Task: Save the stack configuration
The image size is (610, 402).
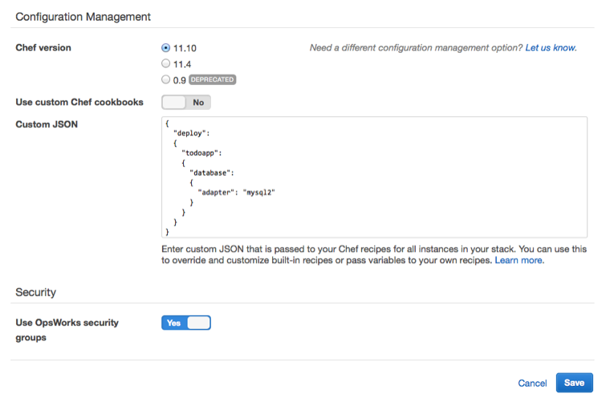Action: pos(574,383)
